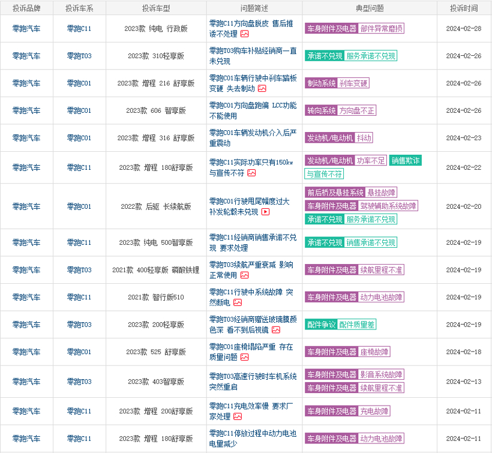The image size is (492, 453).
Task: Open complaint 零跑T03续航严重衰减
Action: [x=251, y=270]
